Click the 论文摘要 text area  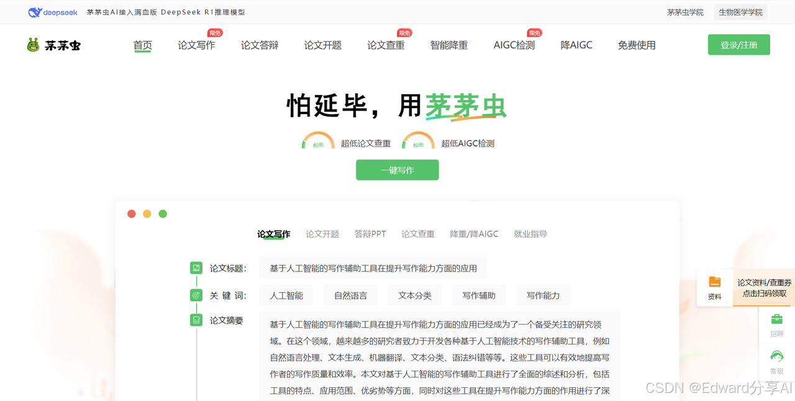click(x=440, y=356)
